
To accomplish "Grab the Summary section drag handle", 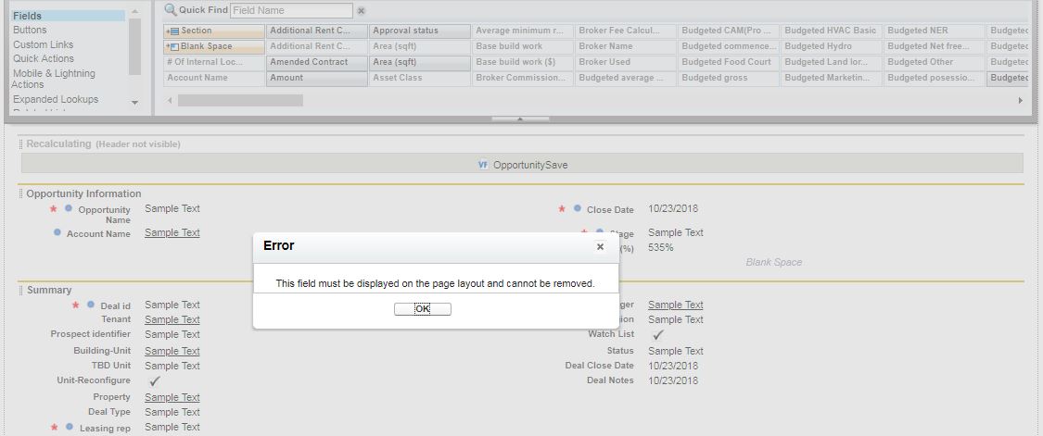I will [21, 290].
